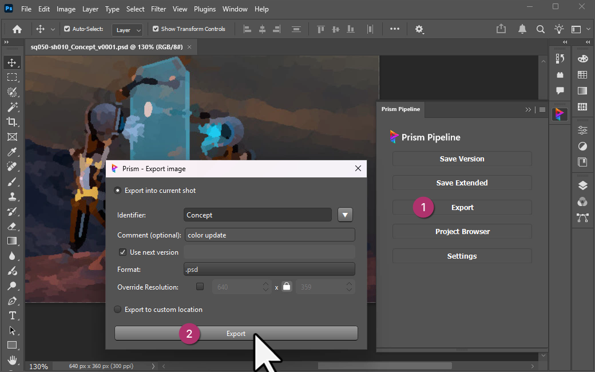Open the Prism Pipeline plugin icon
The height and width of the screenshot is (372, 595).
pyautogui.click(x=560, y=113)
